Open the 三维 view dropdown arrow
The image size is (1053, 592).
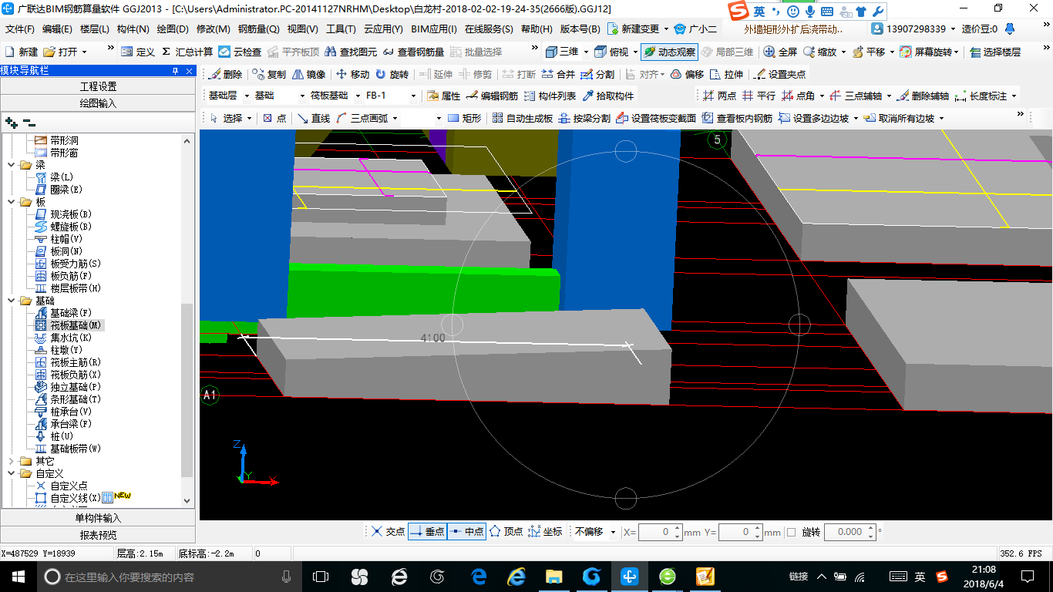point(586,52)
